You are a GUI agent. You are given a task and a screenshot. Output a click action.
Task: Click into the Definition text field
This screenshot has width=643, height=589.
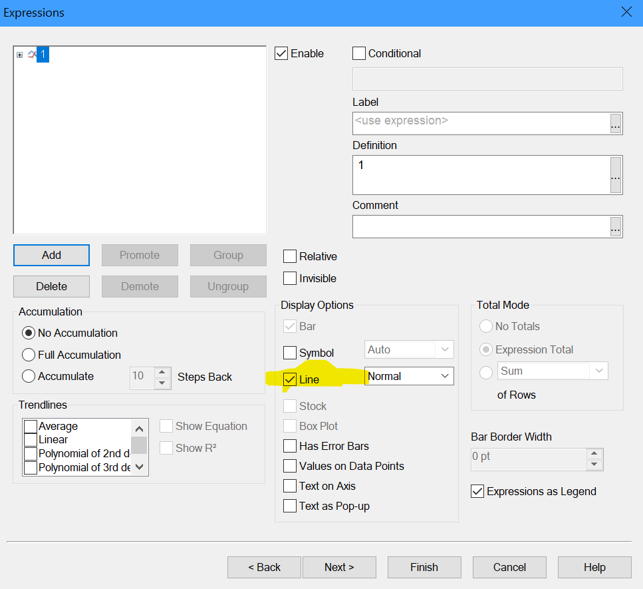[481, 175]
